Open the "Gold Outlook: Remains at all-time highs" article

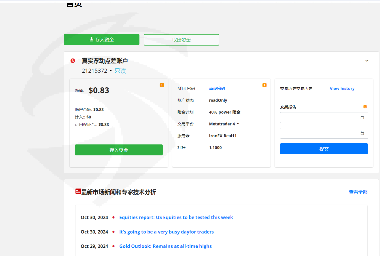[x=165, y=246]
